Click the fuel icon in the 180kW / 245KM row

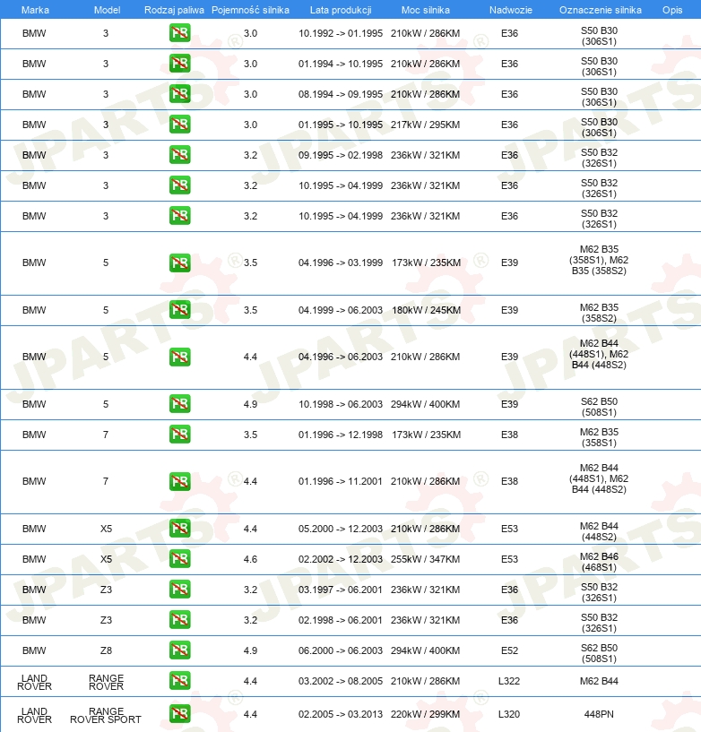pos(180,309)
